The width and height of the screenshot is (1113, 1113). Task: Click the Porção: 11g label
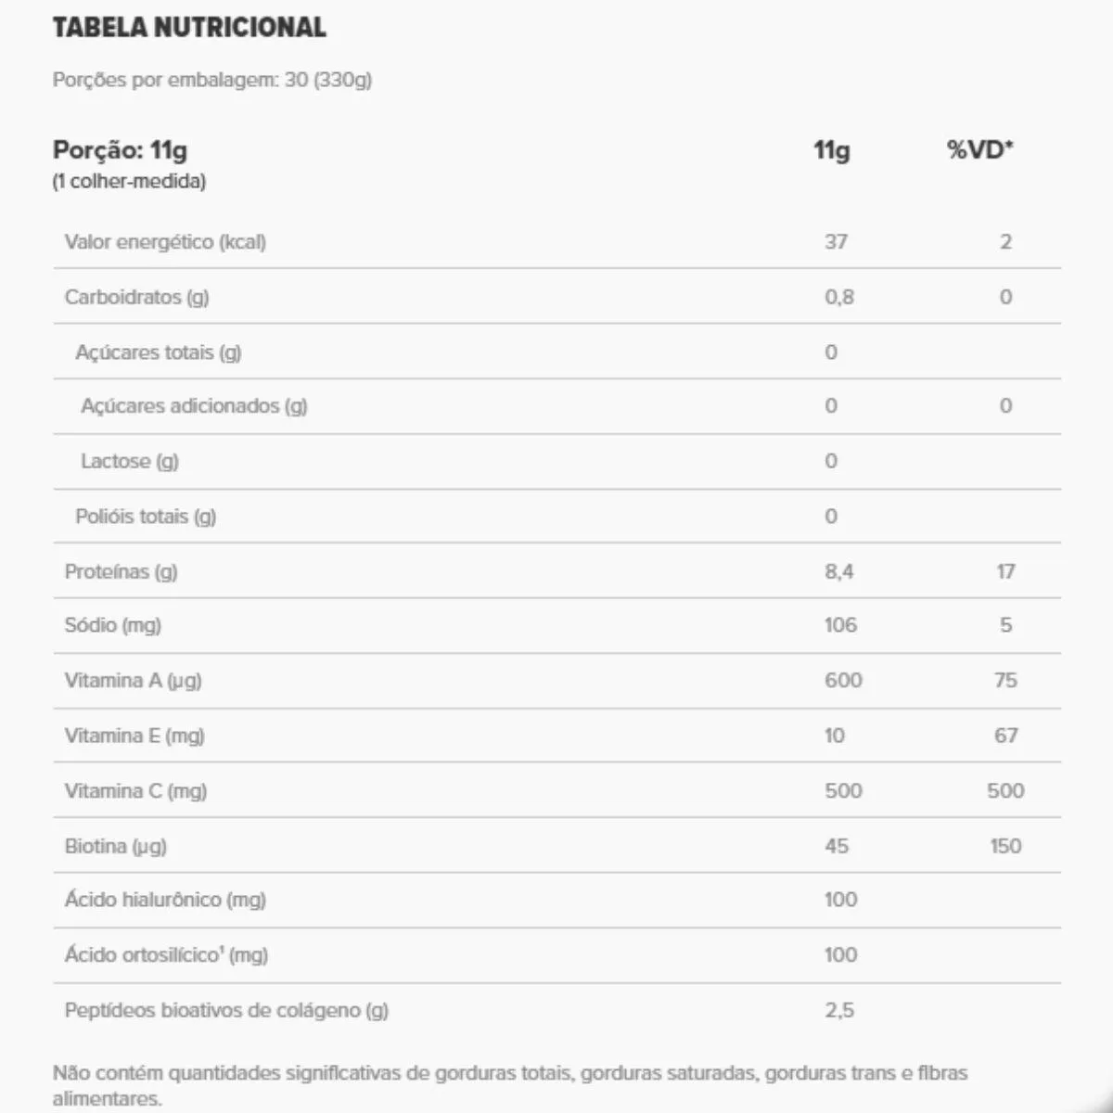point(120,149)
